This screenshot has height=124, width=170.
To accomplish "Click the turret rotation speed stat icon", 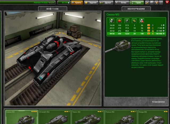I will 127,20.
